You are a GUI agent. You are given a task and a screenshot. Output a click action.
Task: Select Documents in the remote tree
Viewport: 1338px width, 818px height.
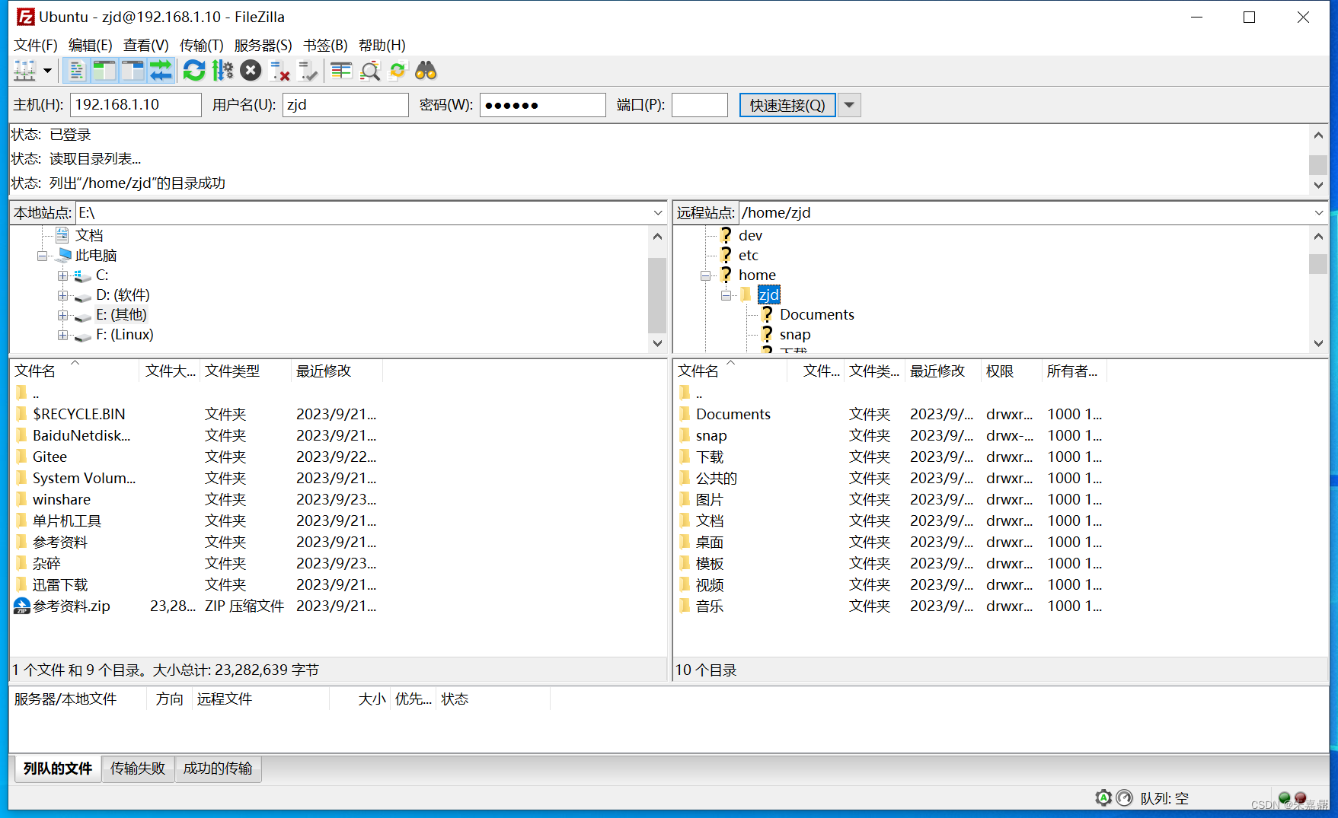coord(816,315)
